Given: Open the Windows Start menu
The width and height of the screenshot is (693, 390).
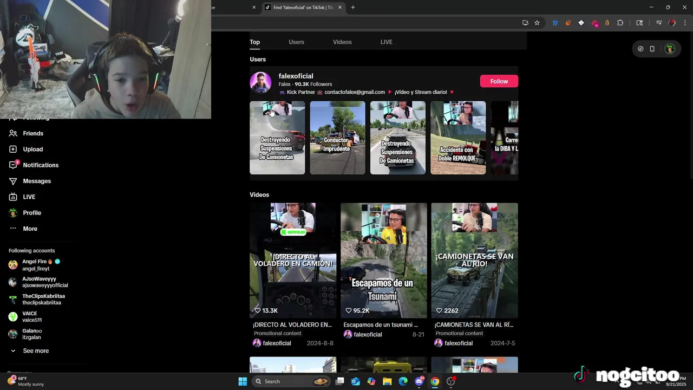Looking at the screenshot, I should 243,381.
